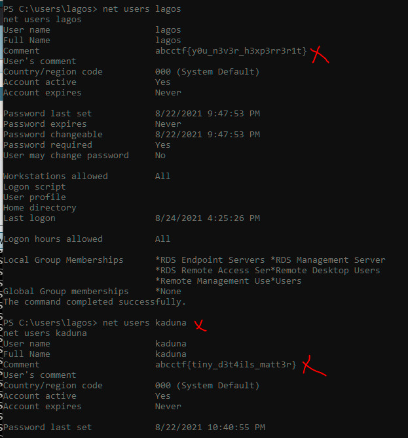Click '*RDS Endpoint Servers' group entry
Viewport: 408px width, 438px height.
pos(210,260)
